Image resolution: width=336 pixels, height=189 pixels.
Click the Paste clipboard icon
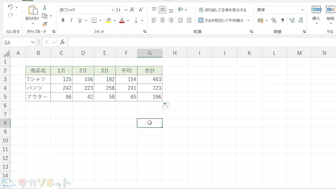[x=32, y=10]
